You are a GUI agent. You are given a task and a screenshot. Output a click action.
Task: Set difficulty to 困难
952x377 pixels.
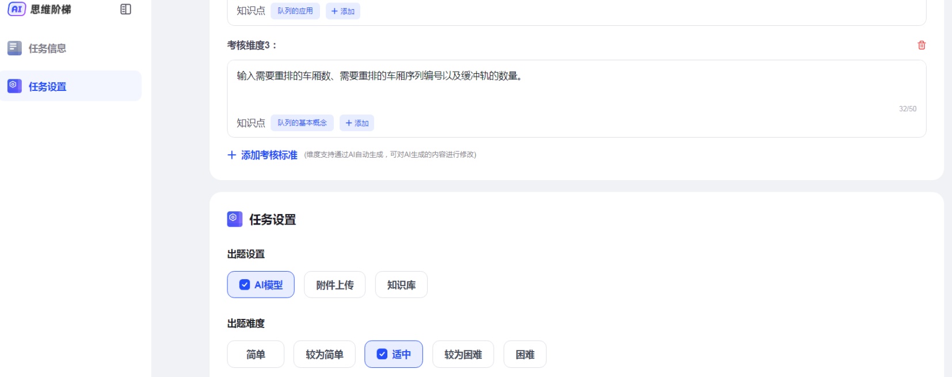[x=525, y=355]
